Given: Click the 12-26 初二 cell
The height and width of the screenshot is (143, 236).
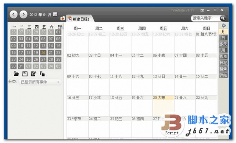Looking at the screenshot, I should [x=77, y=42].
